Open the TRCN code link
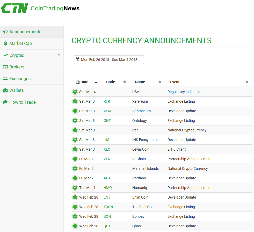 [108, 207]
